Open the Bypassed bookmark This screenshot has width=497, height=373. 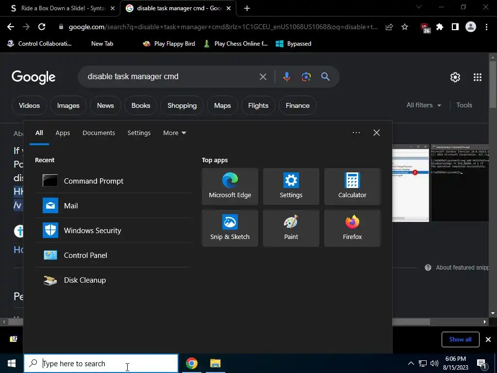tap(294, 44)
